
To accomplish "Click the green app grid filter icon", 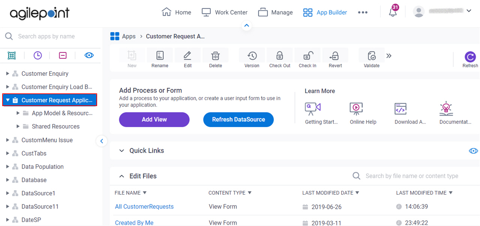I will [12, 55].
